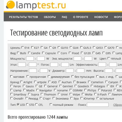122x122 pixels.
Task: Enable the E27 socket checkbox
Action: pyautogui.click(x=32, y=47)
